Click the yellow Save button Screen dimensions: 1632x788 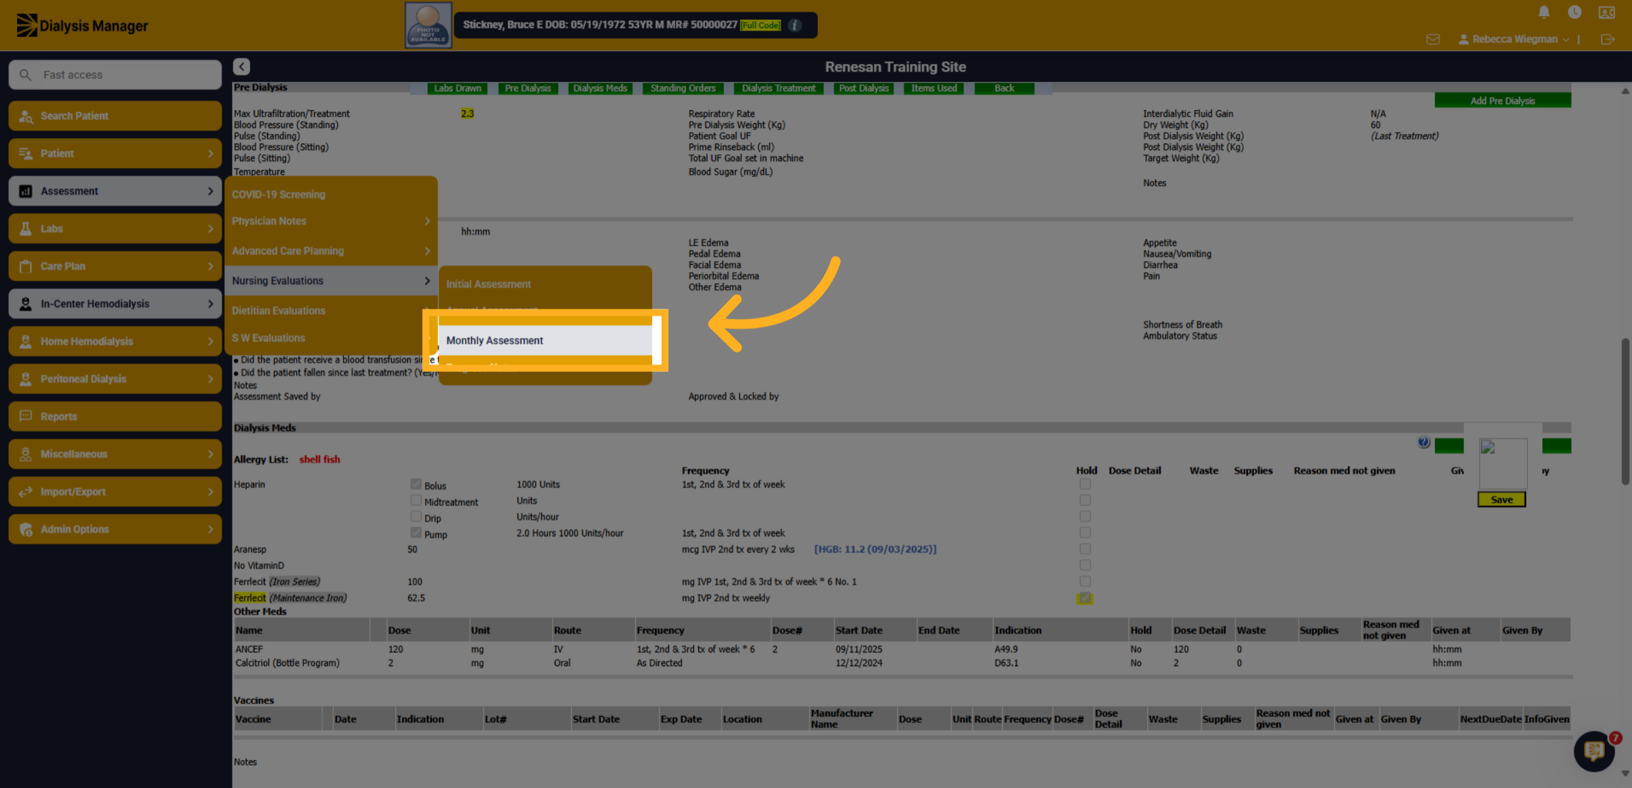[1501, 500]
